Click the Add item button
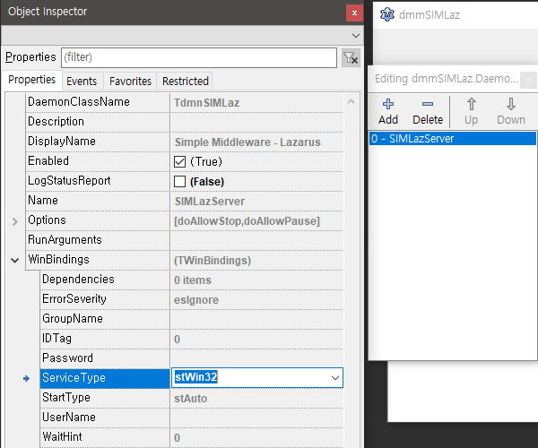The height and width of the screenshot is (448, 538). coord(388,111)
